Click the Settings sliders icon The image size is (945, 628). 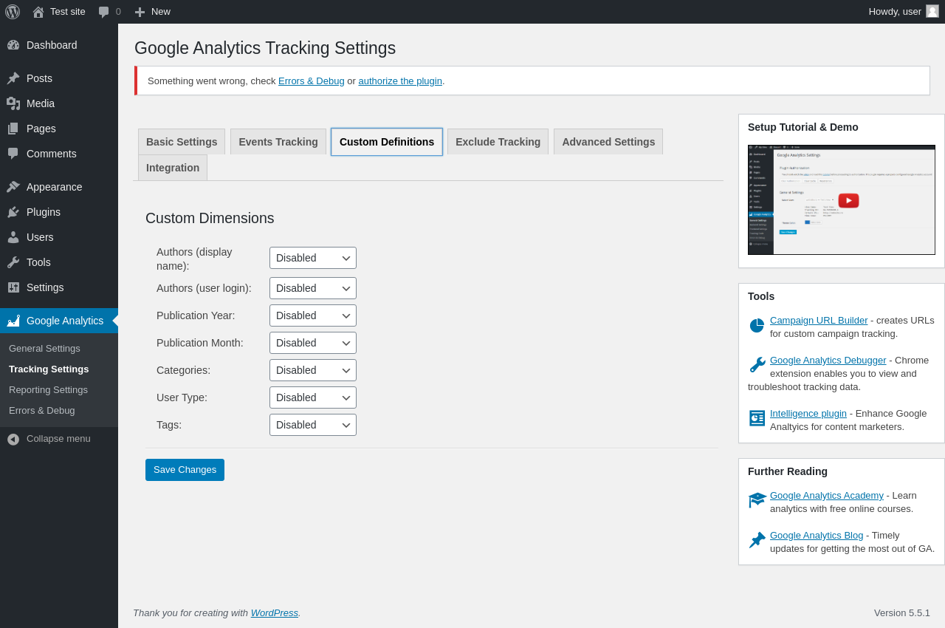pyautogui.click(x=13, y=287)
